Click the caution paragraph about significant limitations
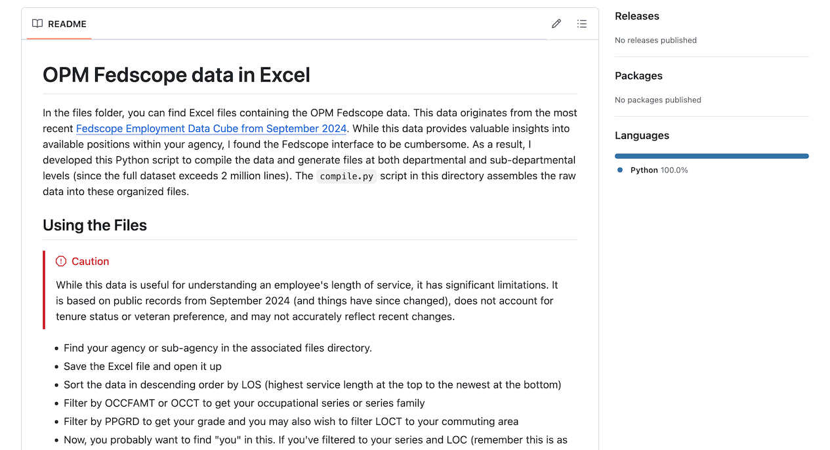The width and height of the screenshot is (830, 450). point(307,300)
